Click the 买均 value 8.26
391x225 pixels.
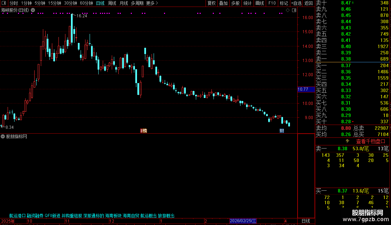point(346,134)
